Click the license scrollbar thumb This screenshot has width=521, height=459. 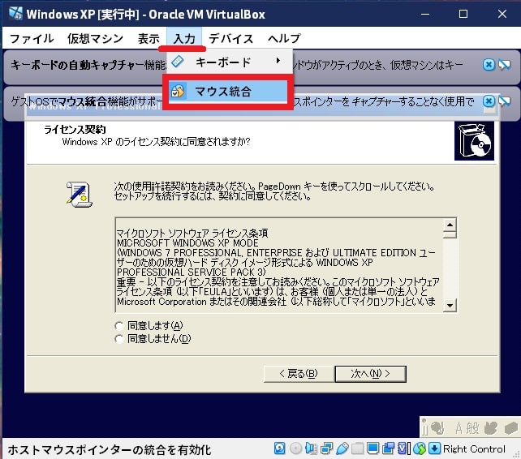pos(450,235)
